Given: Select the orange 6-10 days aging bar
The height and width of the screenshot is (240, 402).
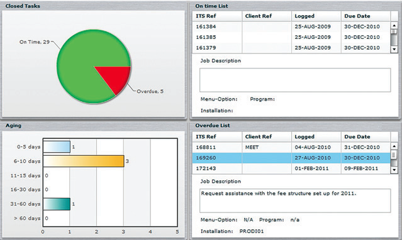Looking at the screenshot, I should pos(84,161).
